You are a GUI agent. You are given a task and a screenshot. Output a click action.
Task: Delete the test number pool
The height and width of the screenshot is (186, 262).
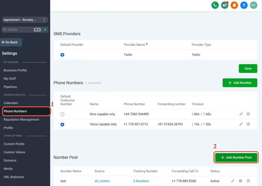click(x=248, y=181)
